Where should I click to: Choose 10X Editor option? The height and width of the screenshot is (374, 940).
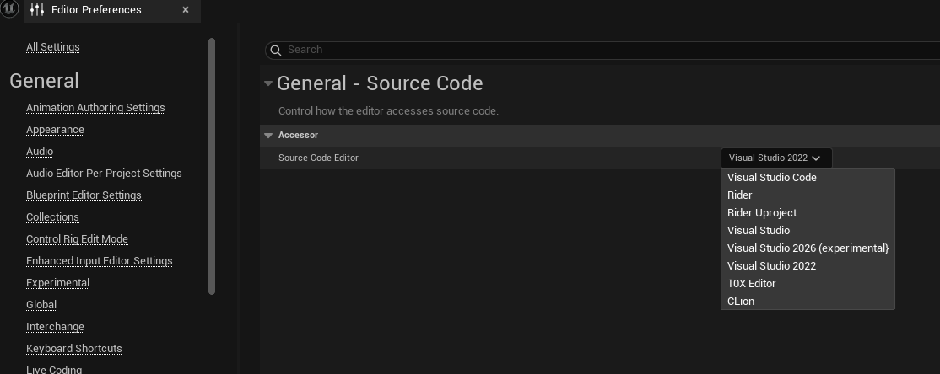click(807, 284)
